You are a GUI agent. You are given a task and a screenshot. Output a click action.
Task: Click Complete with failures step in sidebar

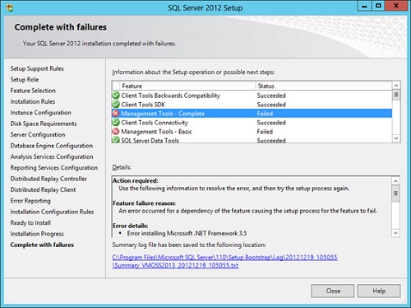(42, 245)
